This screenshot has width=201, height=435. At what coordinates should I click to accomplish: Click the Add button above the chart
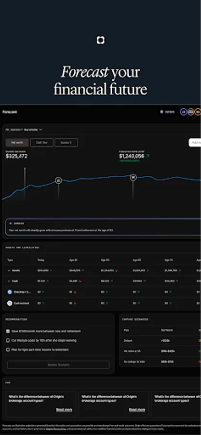coord(195,143)
